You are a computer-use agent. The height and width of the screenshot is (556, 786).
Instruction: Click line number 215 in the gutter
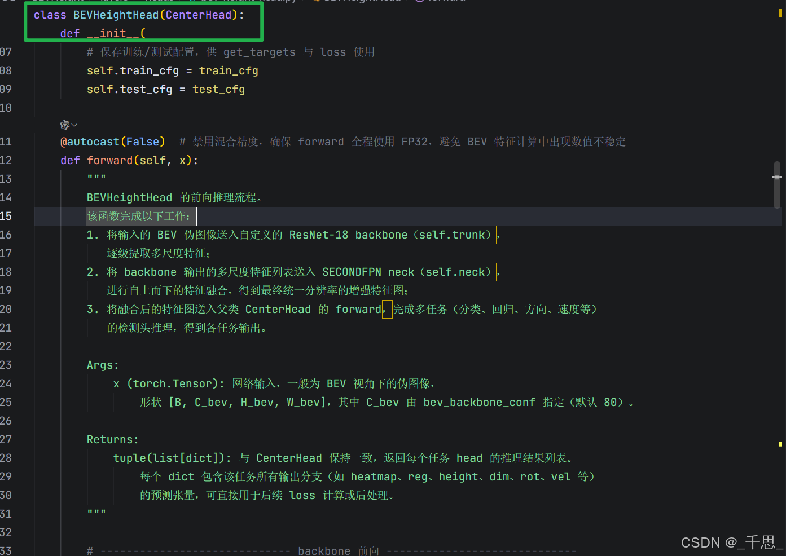(x=8, y=216)
